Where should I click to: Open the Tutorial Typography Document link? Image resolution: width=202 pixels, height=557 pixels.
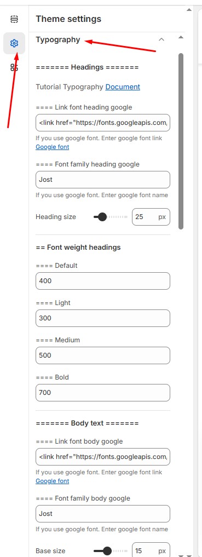click(123, 87)
